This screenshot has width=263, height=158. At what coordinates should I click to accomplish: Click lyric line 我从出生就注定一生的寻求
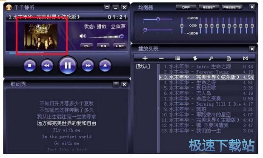pyautogui.click(x=66, y=117)
